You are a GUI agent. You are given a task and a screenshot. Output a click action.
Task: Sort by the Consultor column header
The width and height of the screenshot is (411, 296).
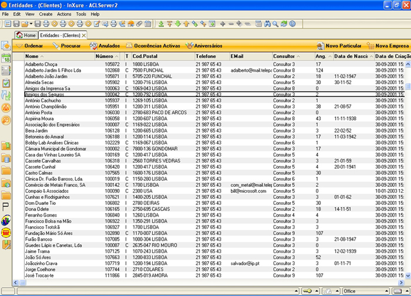tap(285, 56)
